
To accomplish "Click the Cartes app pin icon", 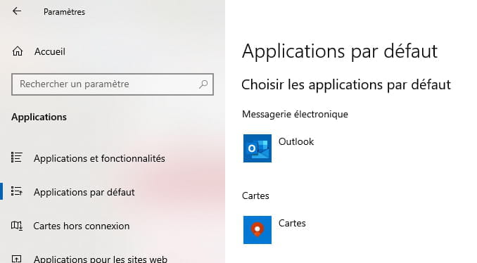I will point(257,230).
